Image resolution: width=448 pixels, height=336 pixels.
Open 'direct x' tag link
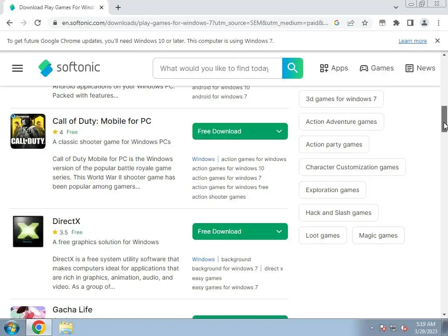274,269
